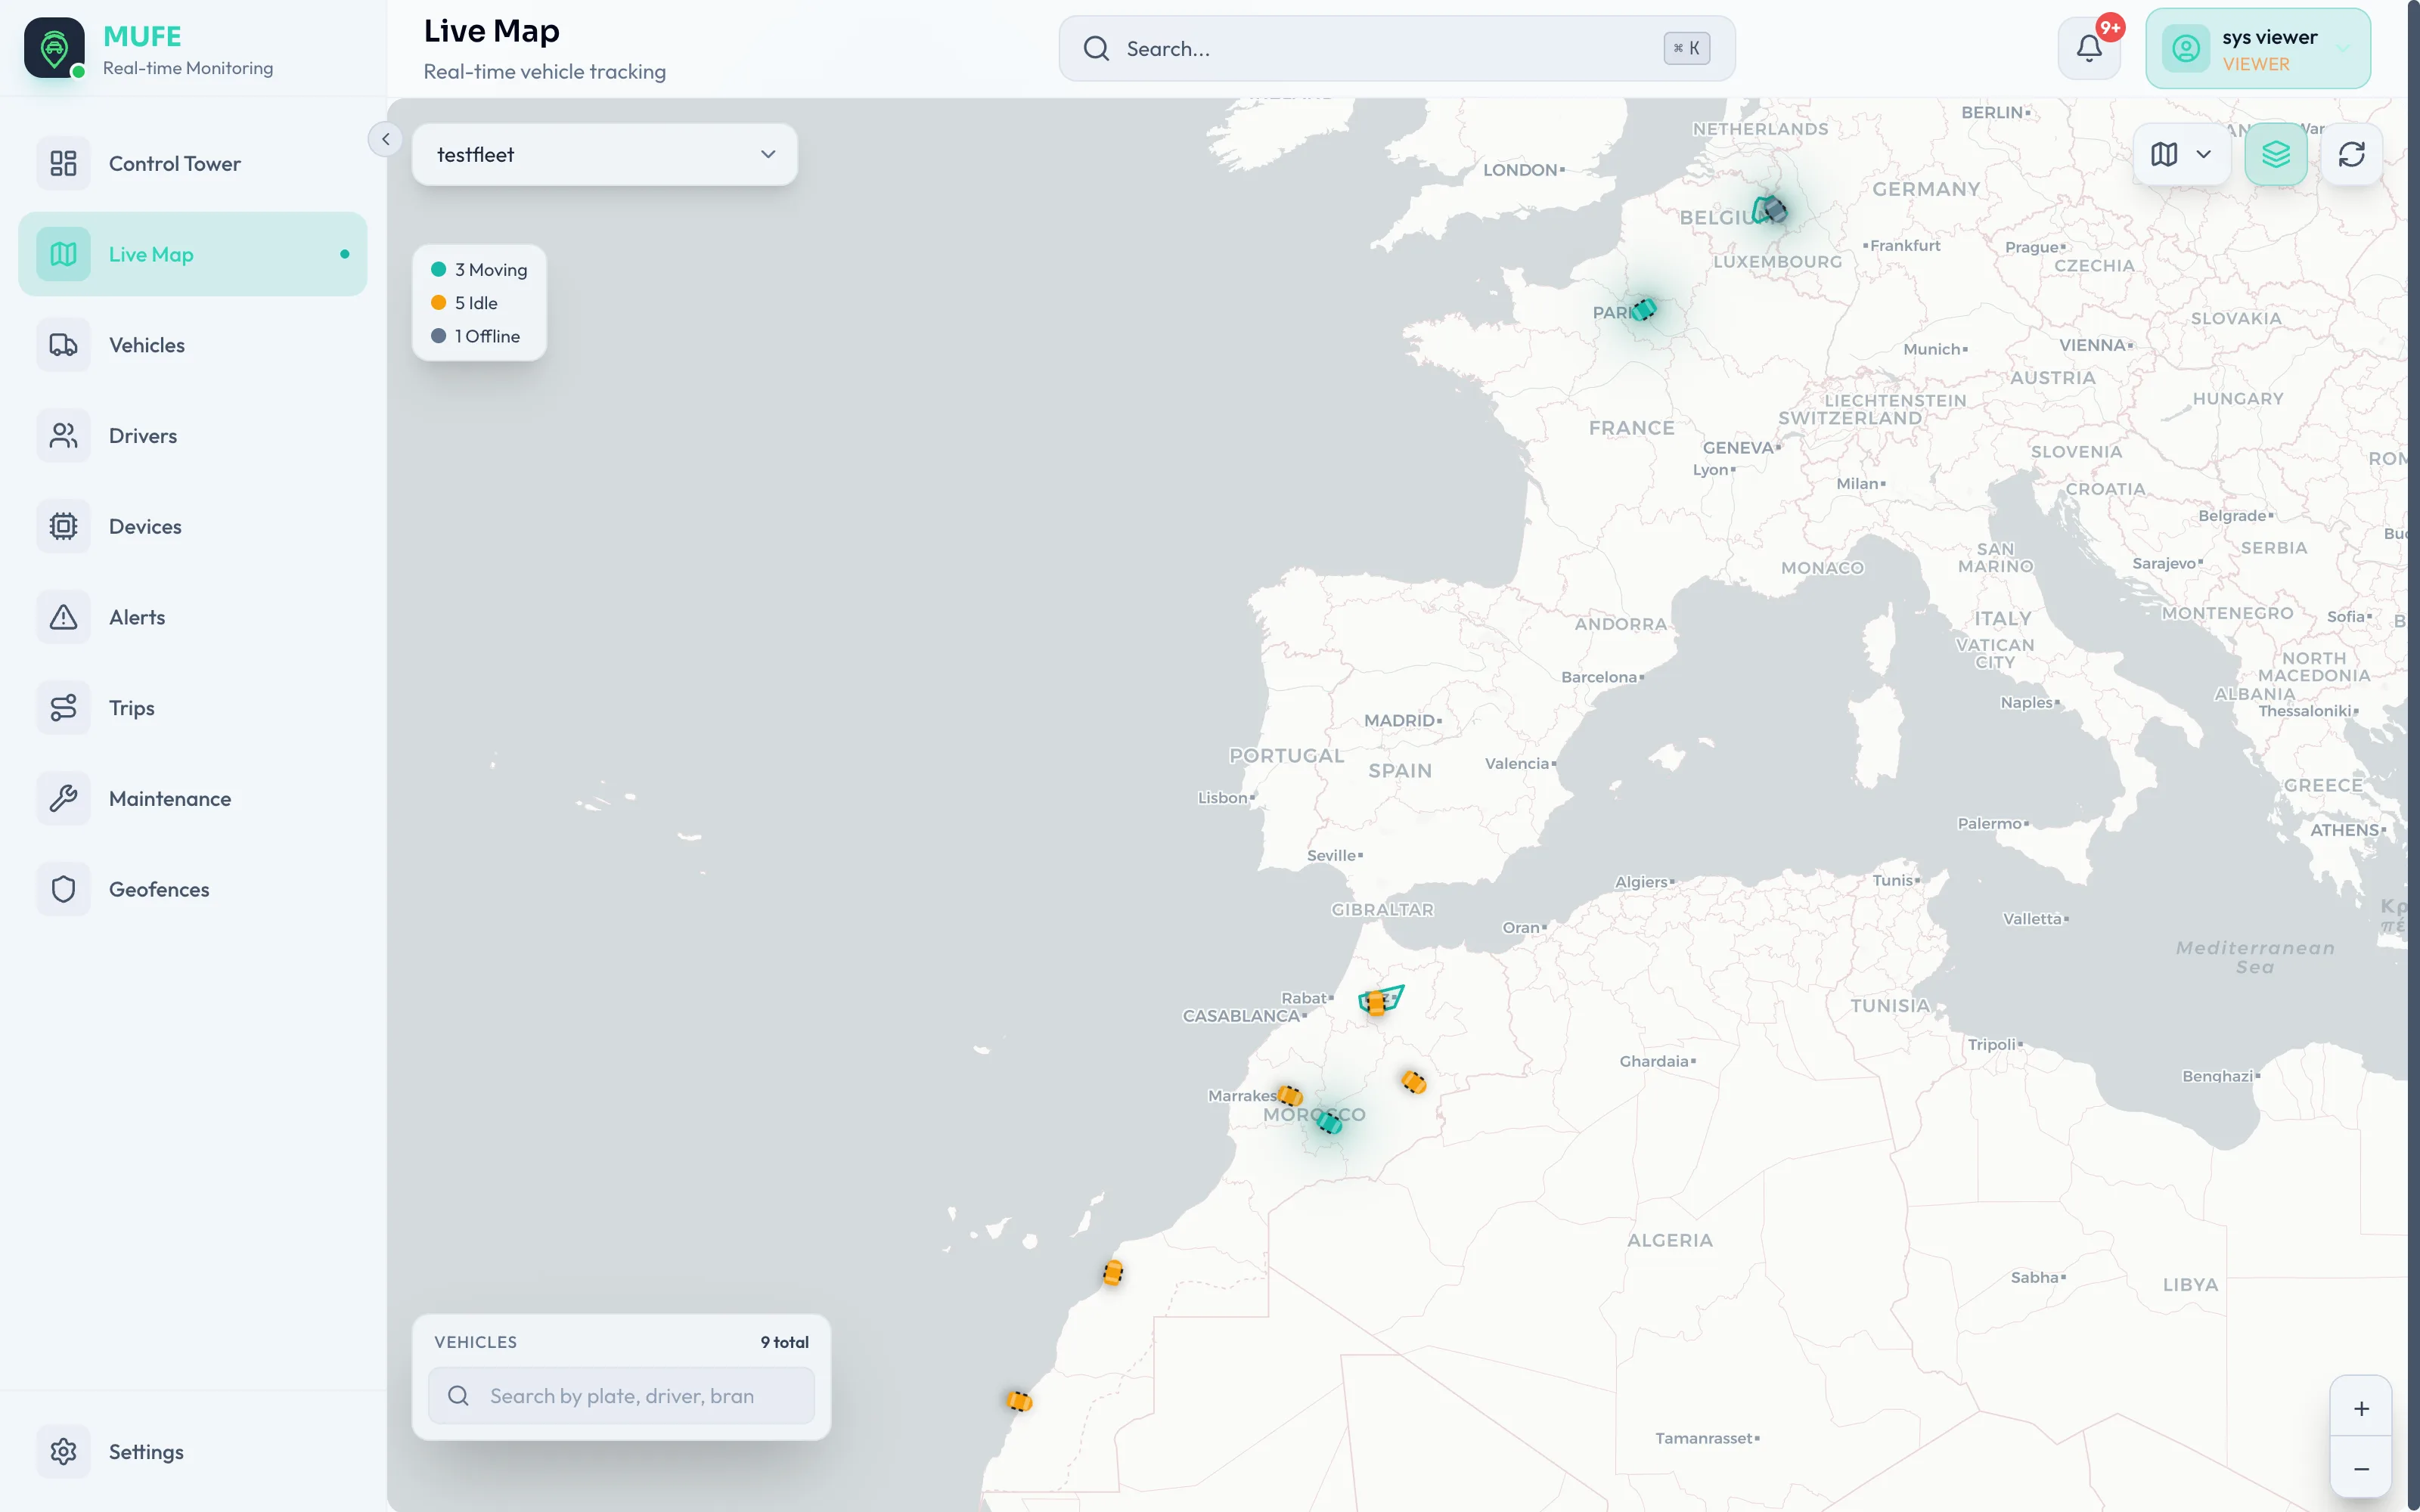The width and height of the screenshot is (2420, 1512).
Task: Expand the testfleet fleet selector dropdown
Action: (x=605, y=155)
